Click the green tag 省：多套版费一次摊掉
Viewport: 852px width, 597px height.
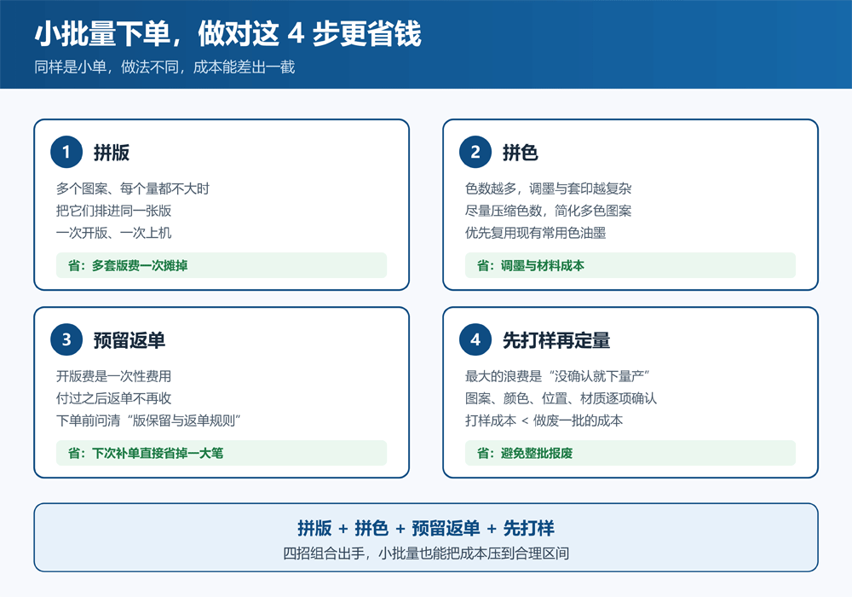(x=222, y=265)
